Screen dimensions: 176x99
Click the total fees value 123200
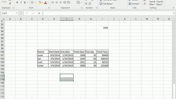102,65
